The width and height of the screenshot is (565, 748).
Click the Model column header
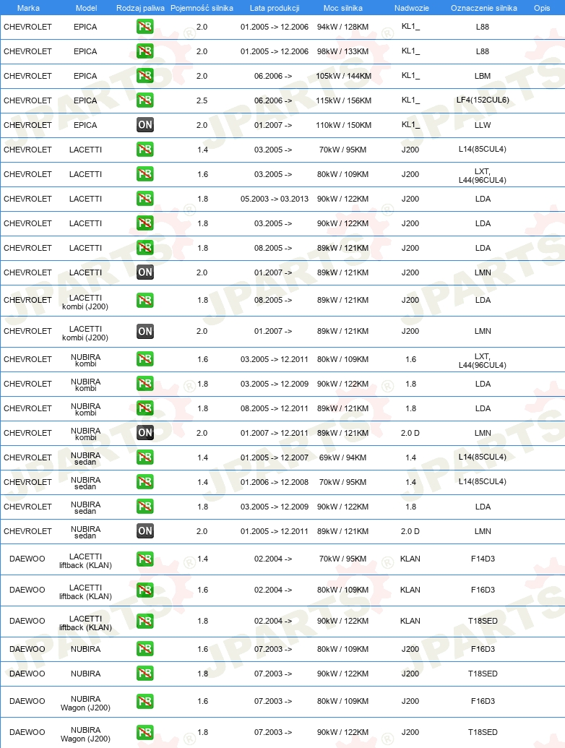pos(86,8)
